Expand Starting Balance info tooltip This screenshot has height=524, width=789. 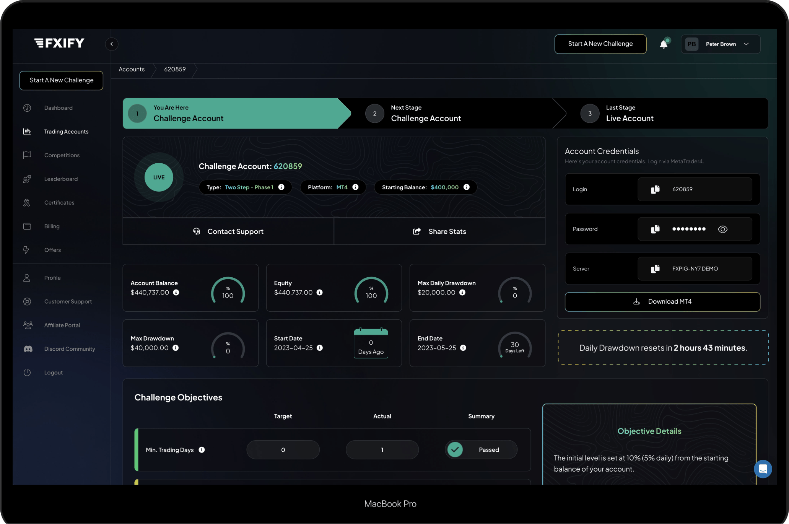[x=465, y=187]
